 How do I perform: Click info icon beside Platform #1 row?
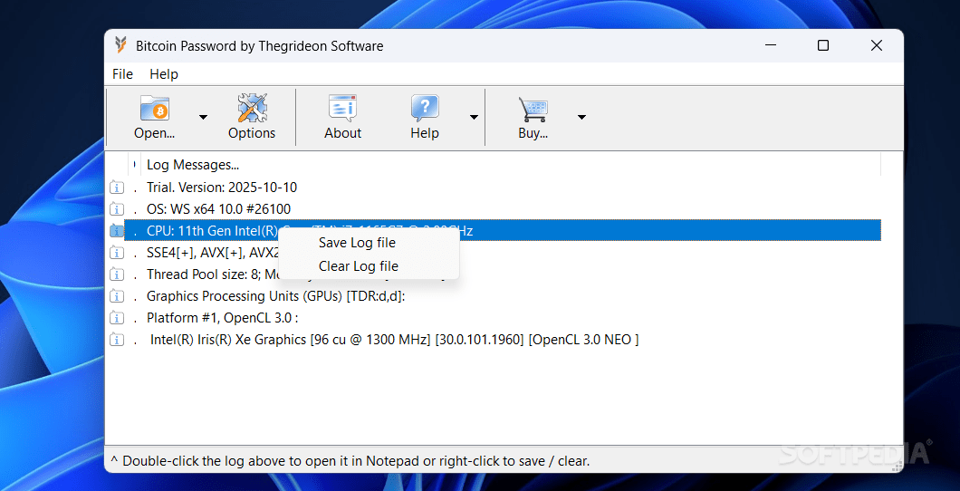pos(116,318)
